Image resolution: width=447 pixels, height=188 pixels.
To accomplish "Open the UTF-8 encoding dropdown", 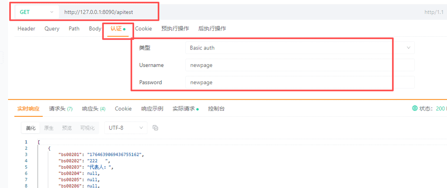I will tap(125, 128).
